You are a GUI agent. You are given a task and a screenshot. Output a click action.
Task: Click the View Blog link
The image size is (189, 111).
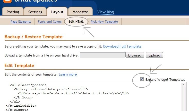(106, 12)
